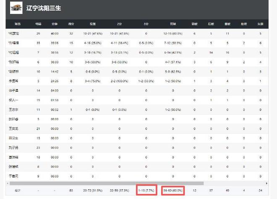Select the 3分 column header

point(146,24)
